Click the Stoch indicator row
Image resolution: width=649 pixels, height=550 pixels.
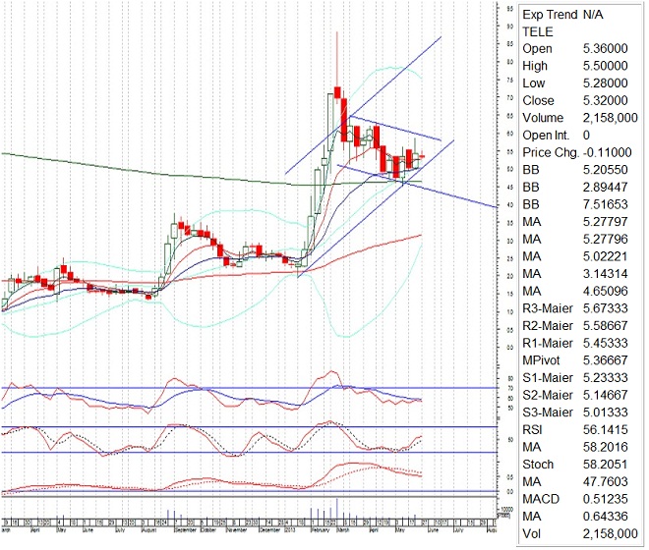(580, 465)
